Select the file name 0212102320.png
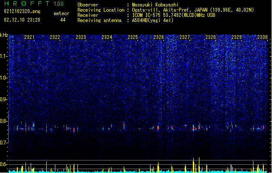The height and width of the screenshot is (173, 272). 22,11
